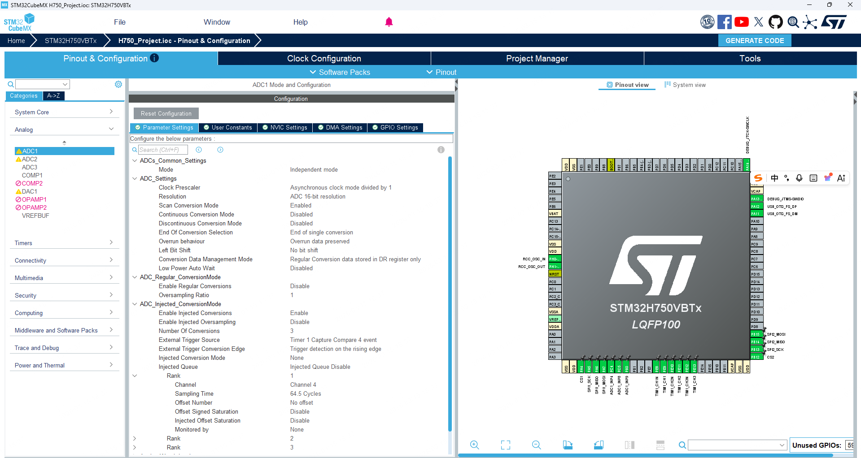Open the peripheral search combo box
861x458 pixels.
[43, 84]
